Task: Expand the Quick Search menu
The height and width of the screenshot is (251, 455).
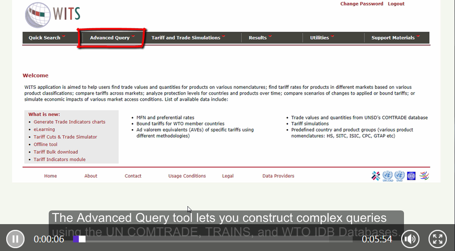Action: [x=47, y=38]
